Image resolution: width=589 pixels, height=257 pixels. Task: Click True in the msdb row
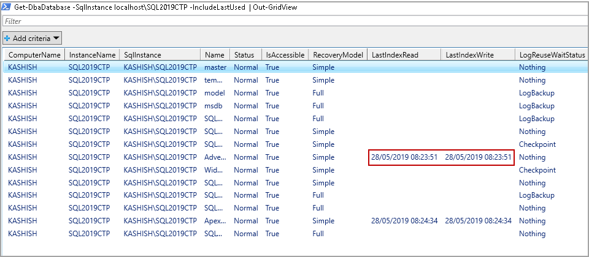coord(272,106)
